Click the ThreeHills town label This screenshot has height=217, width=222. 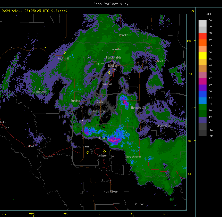pos(138,108)
